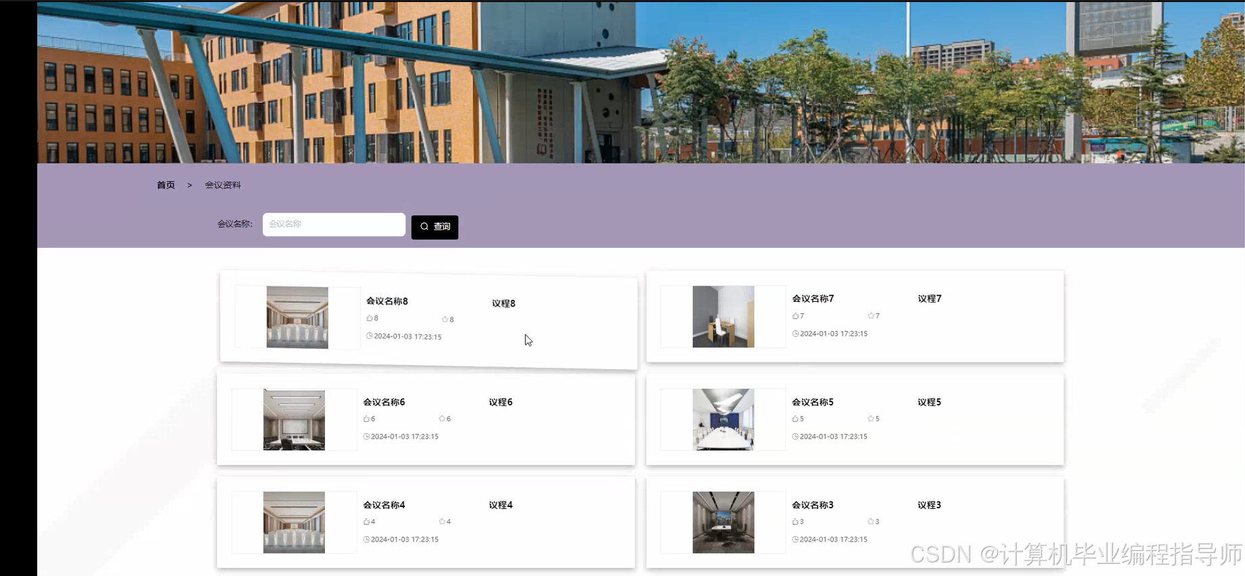The height and width of the screenshot is (576, 1245).
Task: Click the star icon for 会议名称3
Action: [x=871, y=522]
